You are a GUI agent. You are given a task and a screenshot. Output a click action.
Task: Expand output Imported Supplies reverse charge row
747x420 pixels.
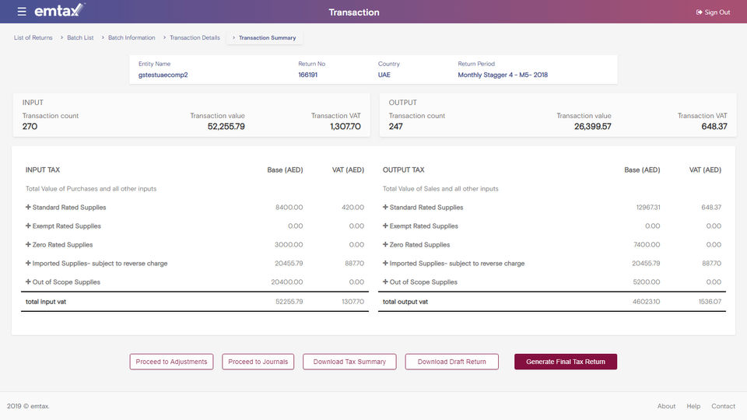point(385,263)
